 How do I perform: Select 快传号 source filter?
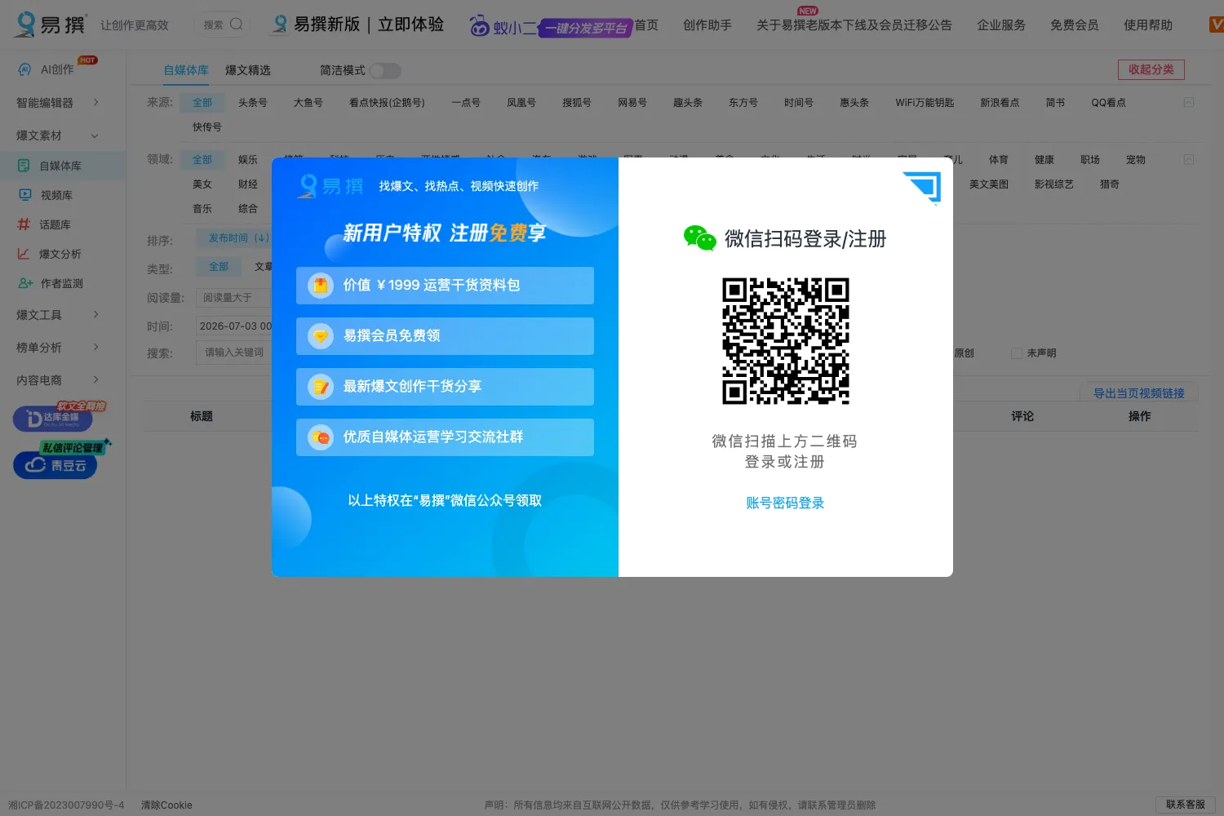tap(207, 127)
